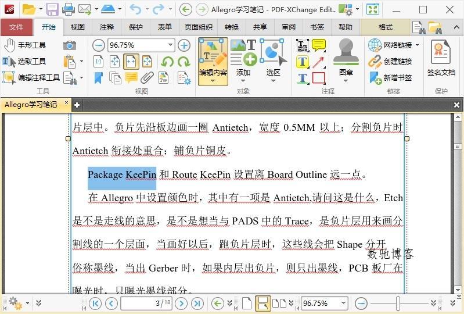Select continuous page layout in status bar
The height and width of the screenshot is (314, 464).
[262, 304]
